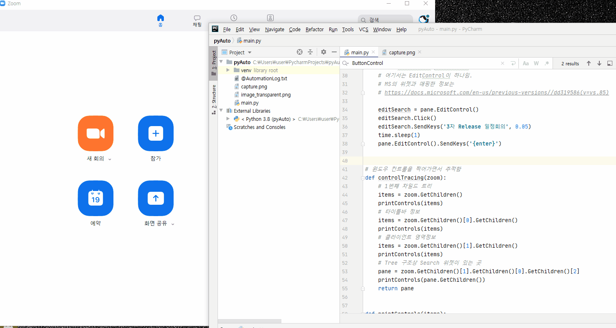The image size is (616, 328).
Task: Open the Zoom contacts tab icon
Action: tap(270, 18)
